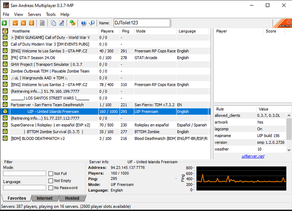
Task: Click the Mode filter input field
Action: 25,174
